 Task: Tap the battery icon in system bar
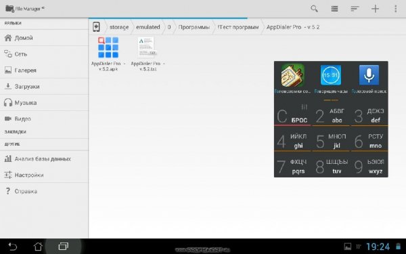click(x=399, y=247)
